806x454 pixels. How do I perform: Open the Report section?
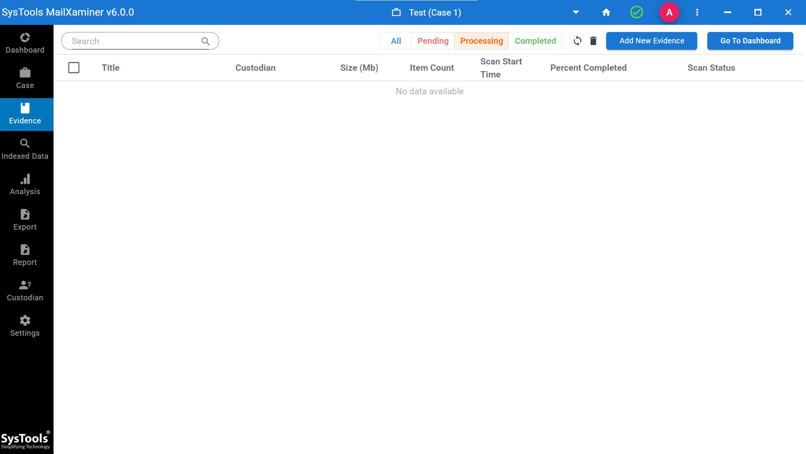tap(25, 256)
